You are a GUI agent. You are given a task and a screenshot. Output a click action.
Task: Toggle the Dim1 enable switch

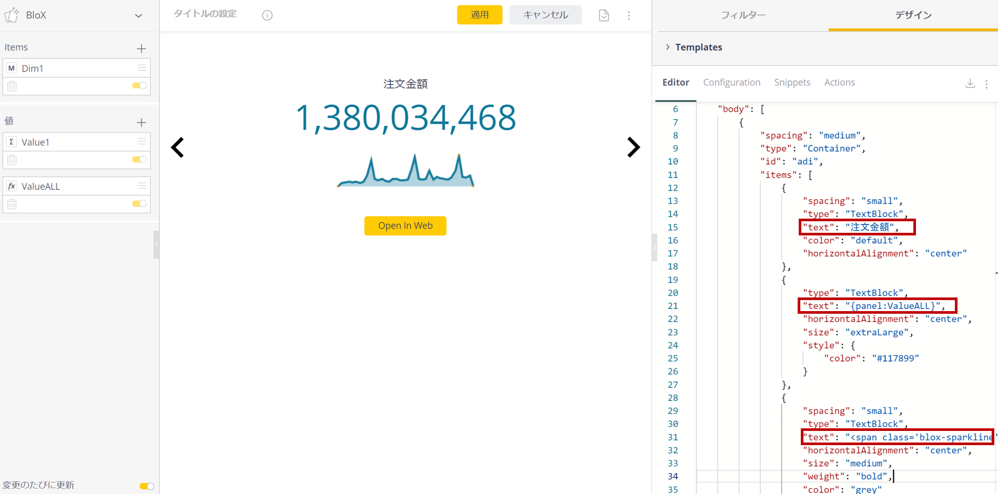139,86
